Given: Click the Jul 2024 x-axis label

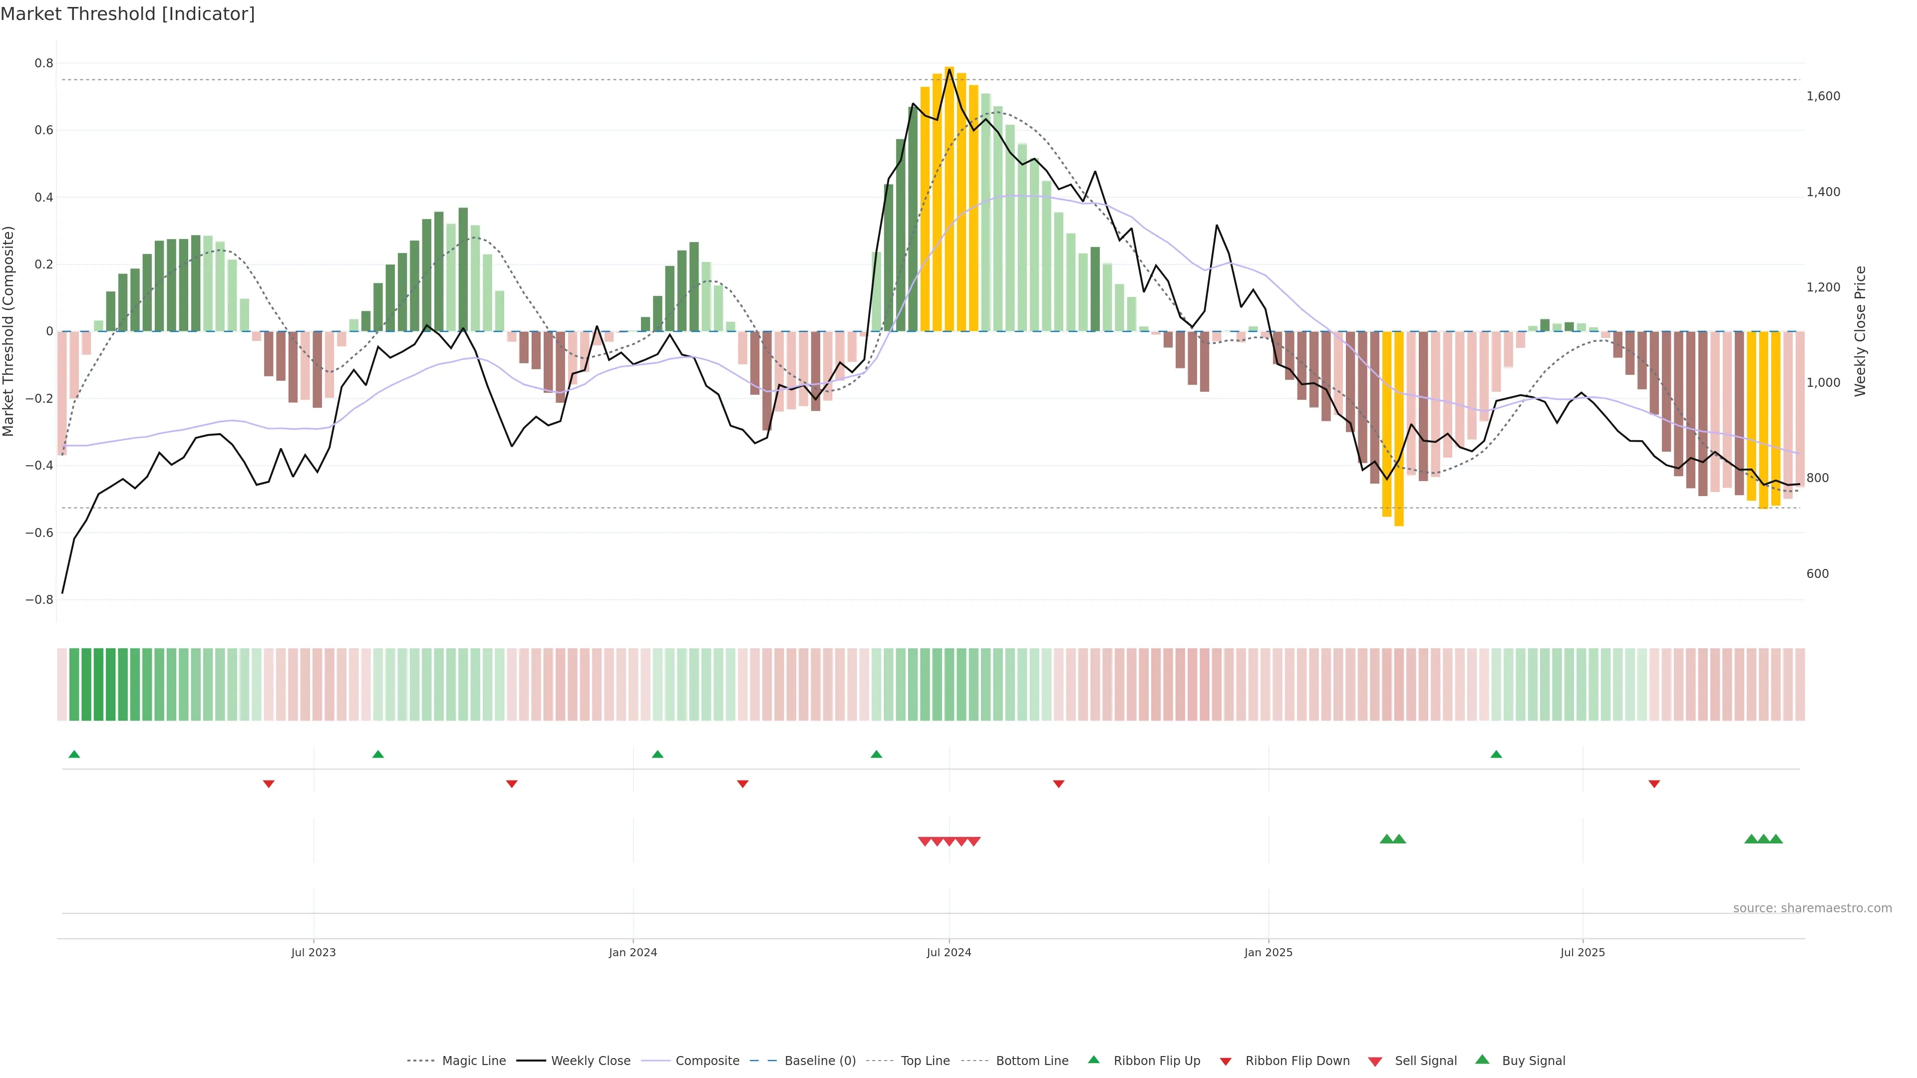Looking at the screenshot, I should click(949, 952).
